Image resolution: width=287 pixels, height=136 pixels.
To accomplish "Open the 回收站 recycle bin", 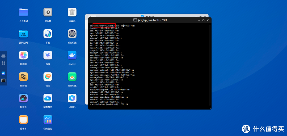I will pos(72,12).
